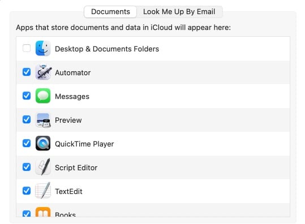
Task: Select the 'Books' row label
Action: [66, 214]
